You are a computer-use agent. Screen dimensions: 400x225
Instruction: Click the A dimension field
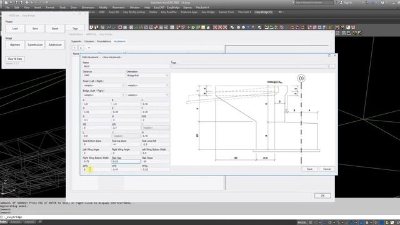coord(97,104)
